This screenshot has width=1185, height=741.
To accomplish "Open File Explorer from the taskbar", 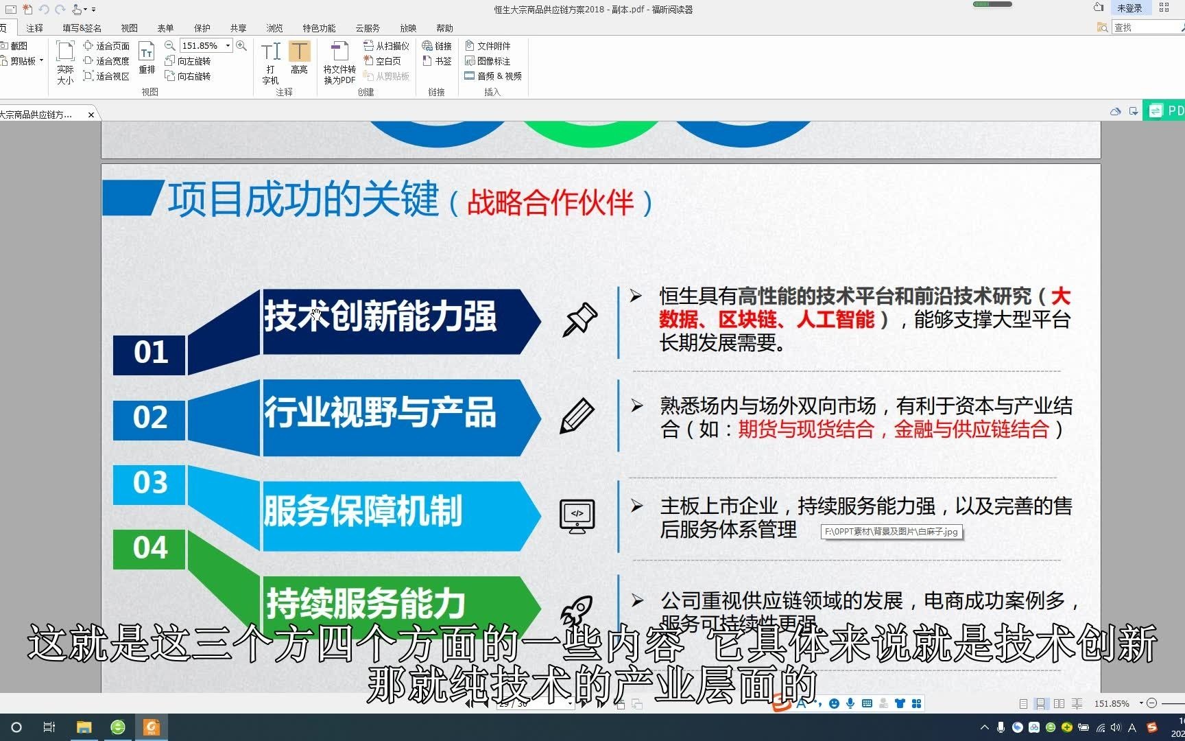I will click(x=84, y=727).
